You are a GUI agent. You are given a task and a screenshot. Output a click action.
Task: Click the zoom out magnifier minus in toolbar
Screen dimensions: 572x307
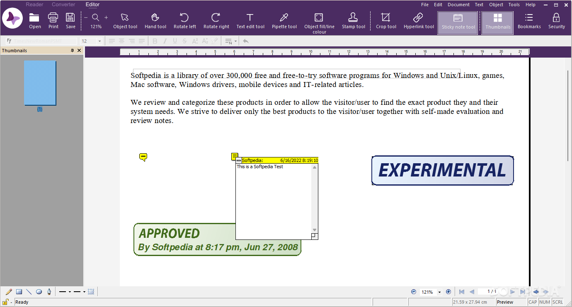(86, 17)
